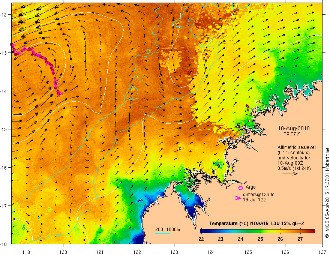Click the 0.5m/s velocity scale arrow
Screen dimensions: 330x255
pos(290,174)
